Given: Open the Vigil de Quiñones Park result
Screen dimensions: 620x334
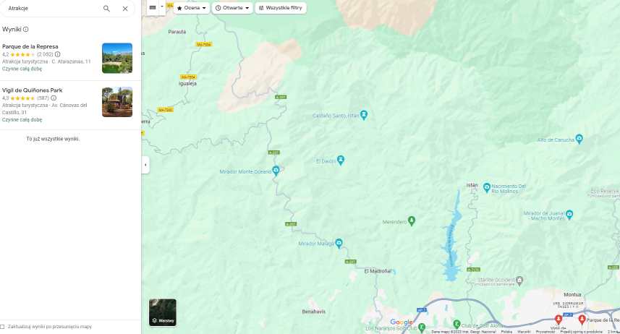Looking at the screenshot, I should [x=70, y=105].
